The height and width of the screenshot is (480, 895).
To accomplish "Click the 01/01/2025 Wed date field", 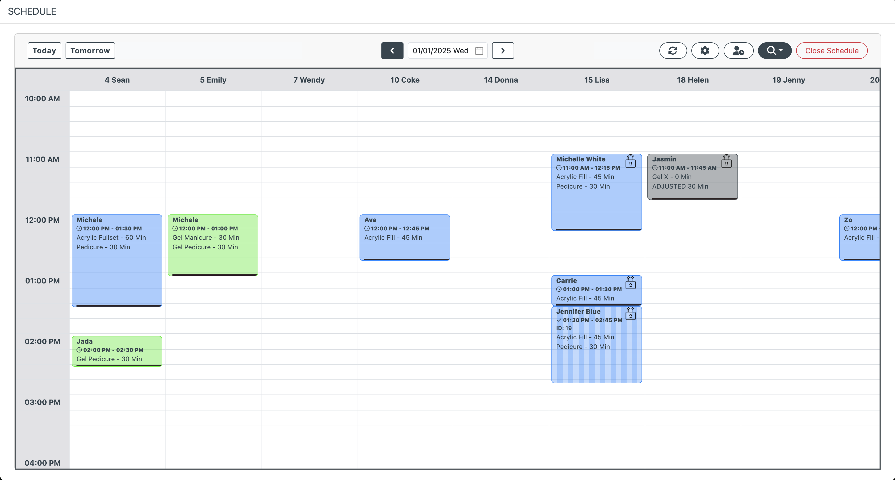I will click(x=440, y=51).
